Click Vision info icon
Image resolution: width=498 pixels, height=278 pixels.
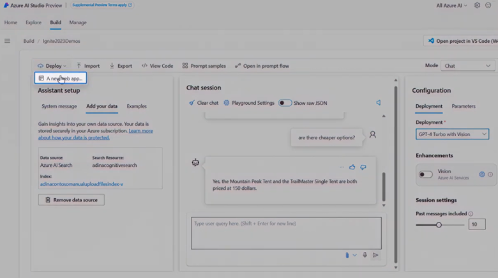(490, 174)
